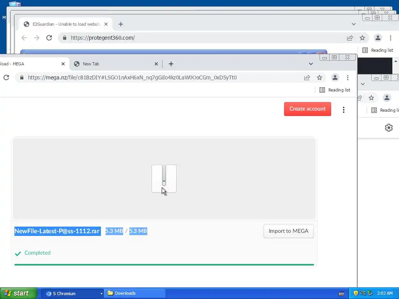The height and width of the screenshot is (299, 399).
Task: Switch to E2Guardian tab in back window
Action: point(65,24)
